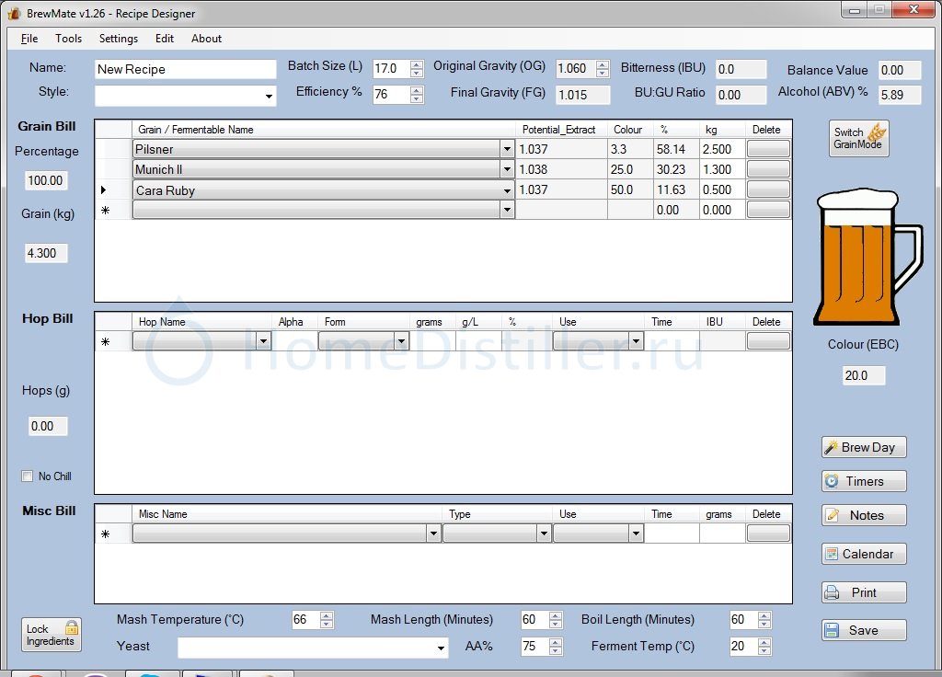Click the Lock Ingredients button
Screen dimensions: 942x677
pos(52,635)
